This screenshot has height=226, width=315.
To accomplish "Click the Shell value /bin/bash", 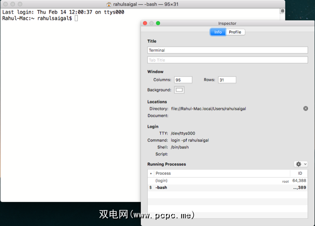I will pyautogui.click(x=180, y=147).
